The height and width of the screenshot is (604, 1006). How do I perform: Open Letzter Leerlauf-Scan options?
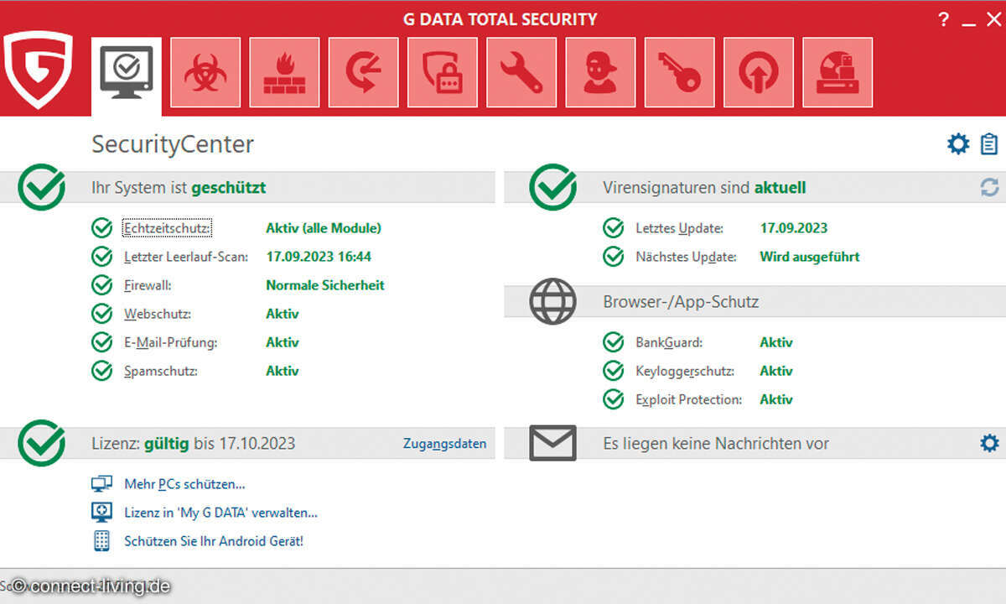click(186, 257)
